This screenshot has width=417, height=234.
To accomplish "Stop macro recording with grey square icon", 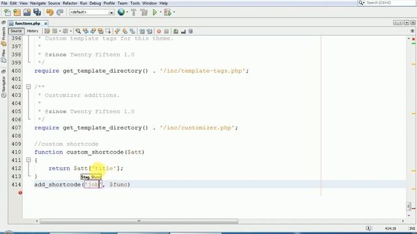I will pyautogui.click(x=167, y=31).
